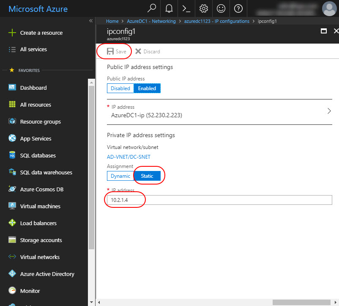This screenshot has height=306, width=339.
Task: Click the Save floppy disk icon
Action: click(x=110, y=51)
